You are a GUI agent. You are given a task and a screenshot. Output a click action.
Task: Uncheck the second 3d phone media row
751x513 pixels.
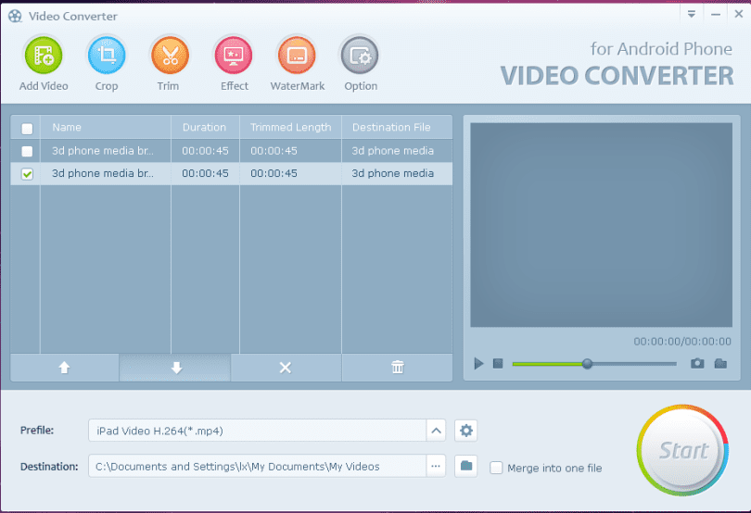pos(27,174)
